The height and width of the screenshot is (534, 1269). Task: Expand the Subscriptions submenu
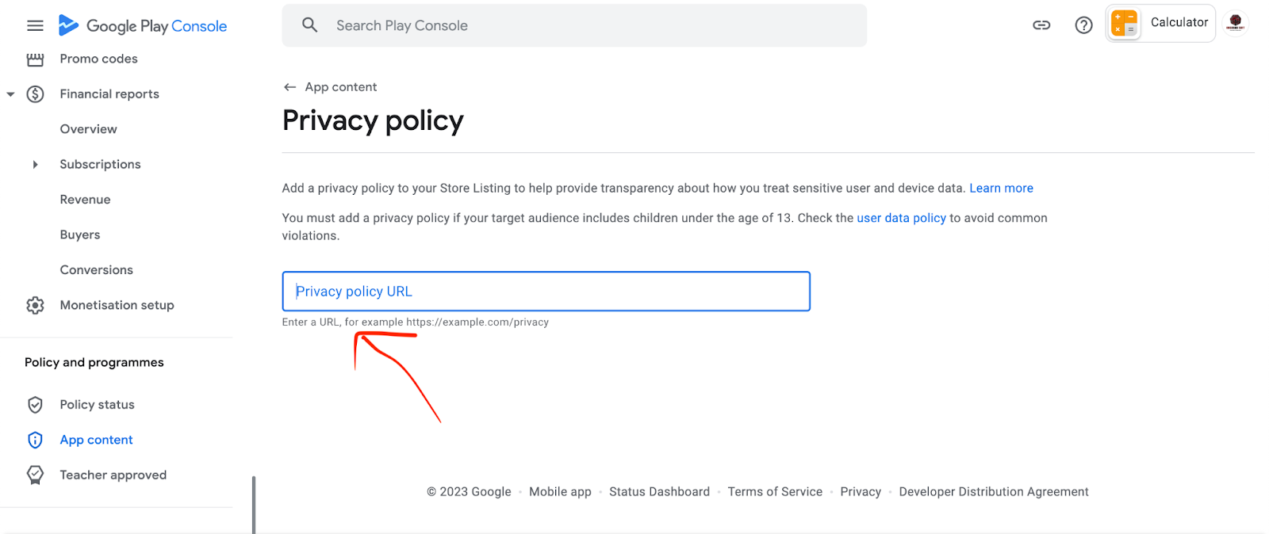click(35, 165)
